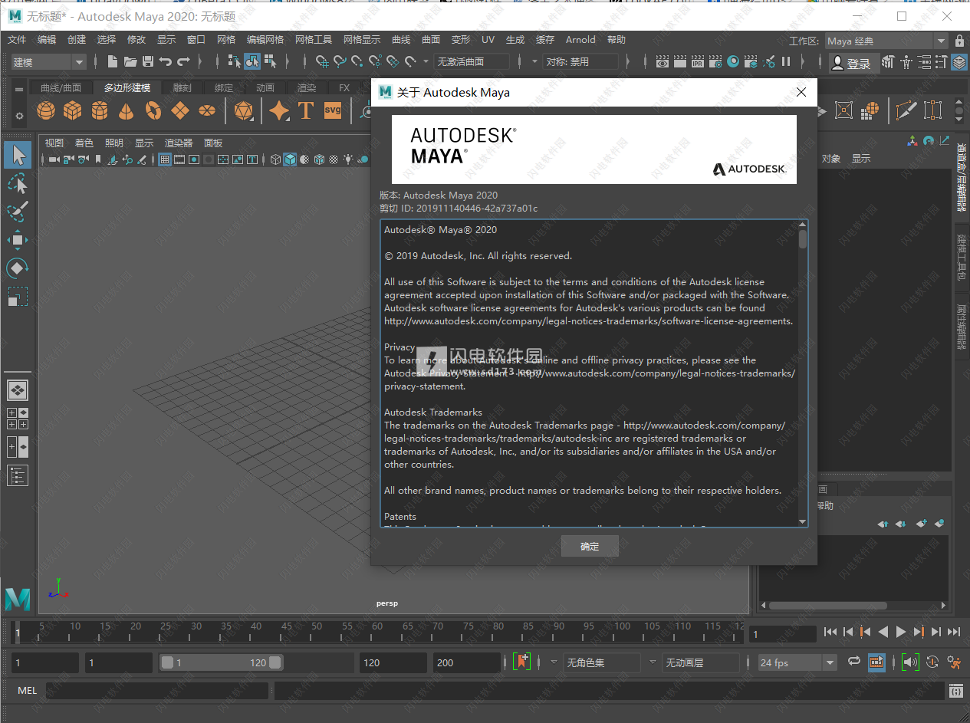
Task: Toggle the audio speaker icon in range slider
Action: (910, 662)
